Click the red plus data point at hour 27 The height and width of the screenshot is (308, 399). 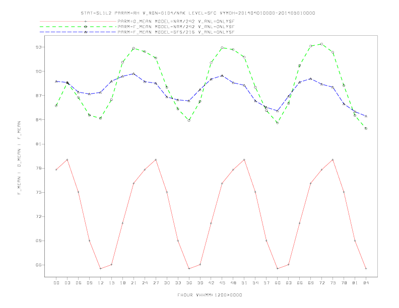coord(156,160)
